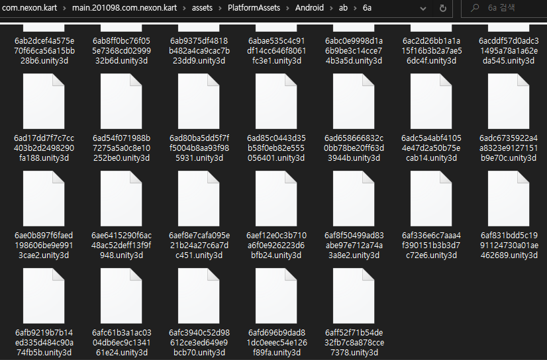This screenshot has height=360, width=547.
Task: Go to main.201098.com.nexon.kart breadcrumb folder
Action: click(124, 8)
